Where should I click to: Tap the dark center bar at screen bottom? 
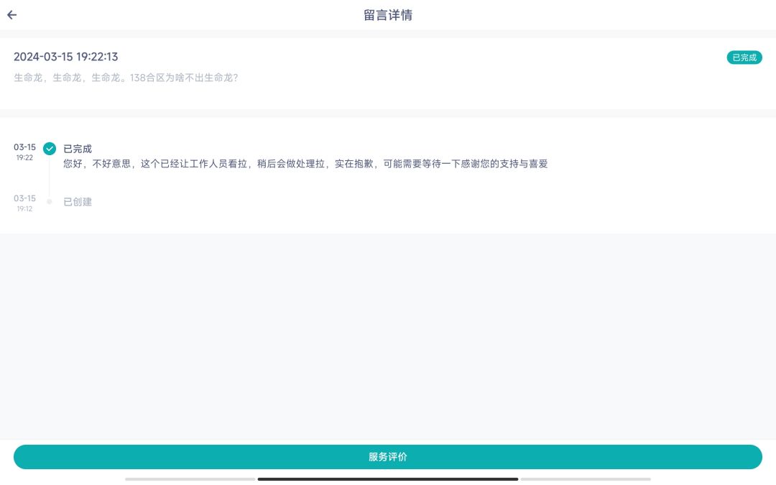387,479
